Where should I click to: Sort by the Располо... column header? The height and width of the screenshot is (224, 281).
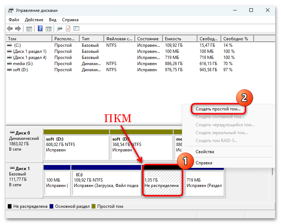(x=66, y=38)
